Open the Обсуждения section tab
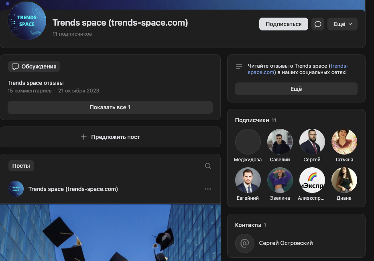 34,66
